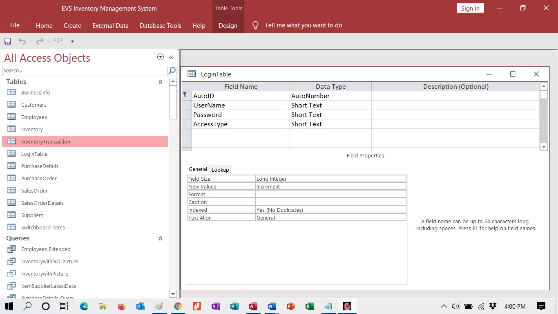Click the AutoNumber data type cell

(x=330, y=96)
